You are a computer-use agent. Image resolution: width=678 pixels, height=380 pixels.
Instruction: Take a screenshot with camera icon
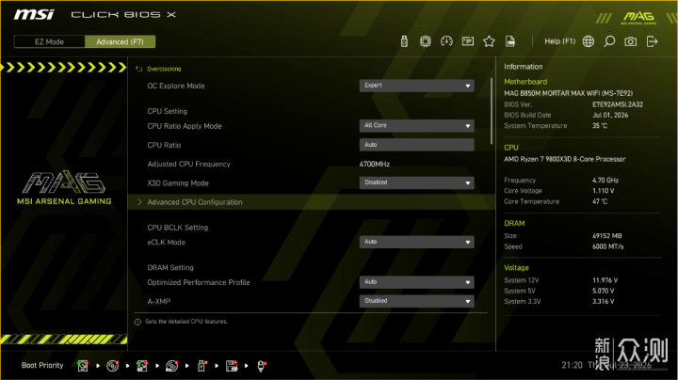[630, 41]
